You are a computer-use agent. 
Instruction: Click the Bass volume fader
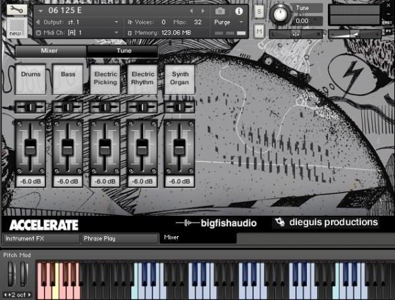[68, 147]
